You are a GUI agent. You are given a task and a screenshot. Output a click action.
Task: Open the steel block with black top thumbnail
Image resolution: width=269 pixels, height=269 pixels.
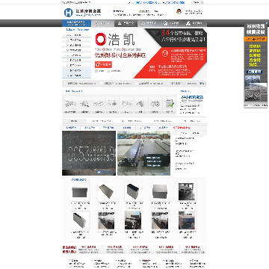point(133,192)
